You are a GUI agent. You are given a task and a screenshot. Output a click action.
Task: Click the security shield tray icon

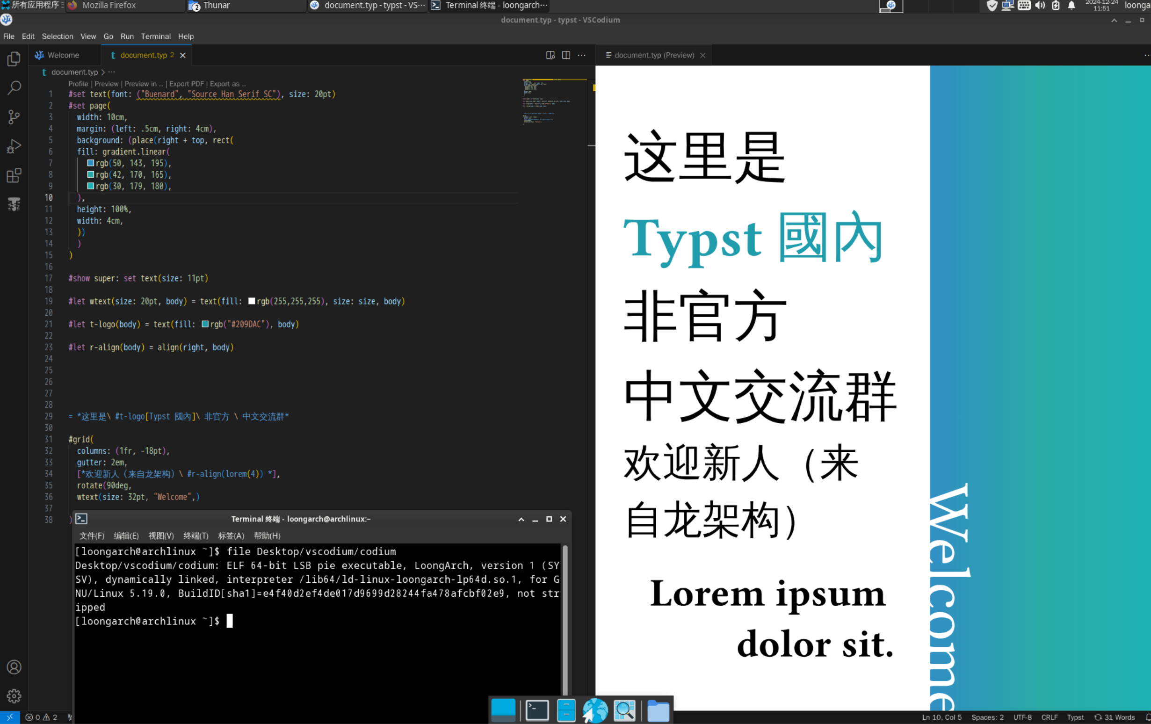992,6
